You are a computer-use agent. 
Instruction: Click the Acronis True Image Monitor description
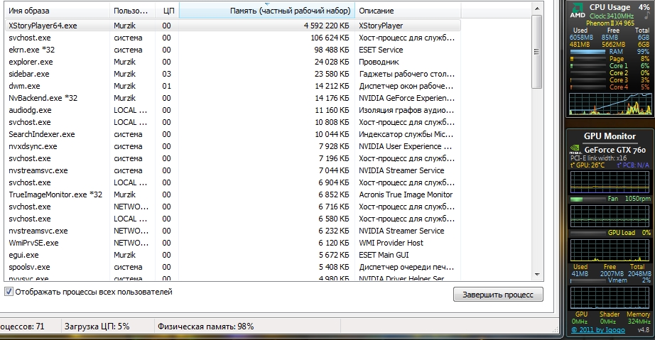(x=406, y=194)
